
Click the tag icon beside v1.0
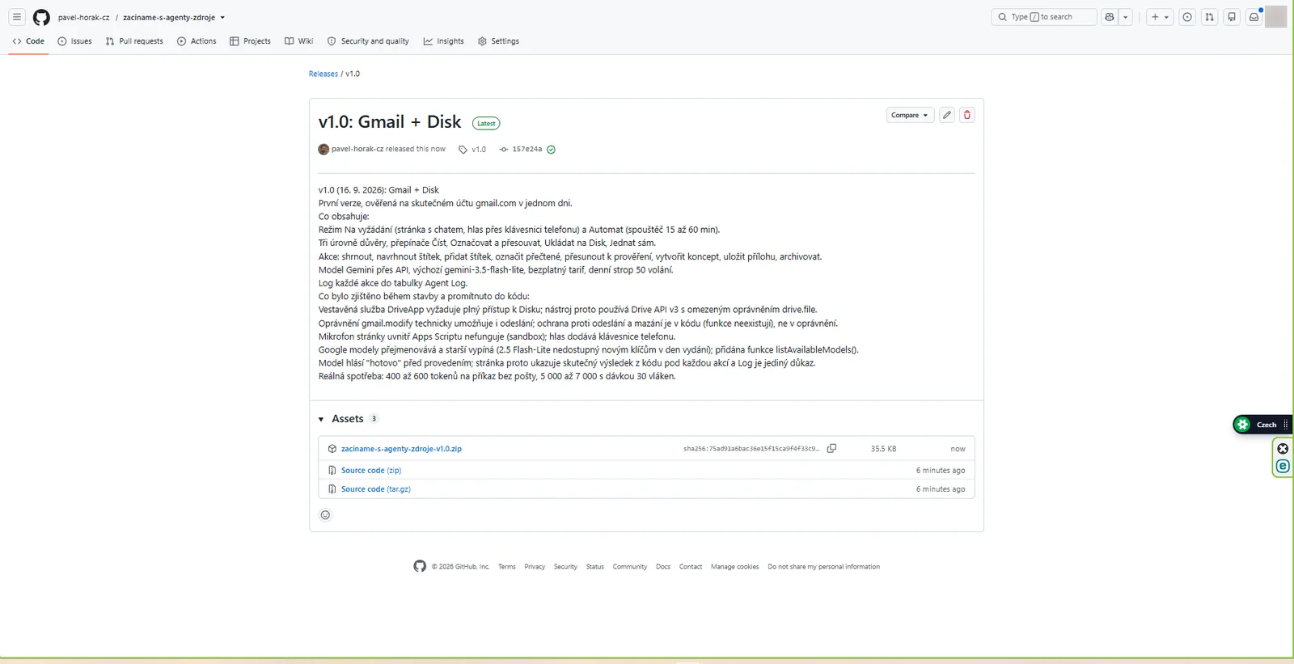[x=463, y=150]
